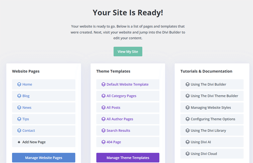Image resolution: width=253 pixels, height=163 pixels.
Task: Click the icon beside All Category Pages
Action: pyautogui.click(x=104, y=96)
